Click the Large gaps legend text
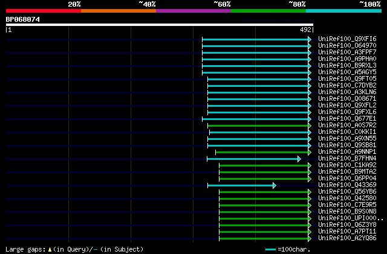The height and width of the screenshot is (254, 387). (x=74, y=249)
